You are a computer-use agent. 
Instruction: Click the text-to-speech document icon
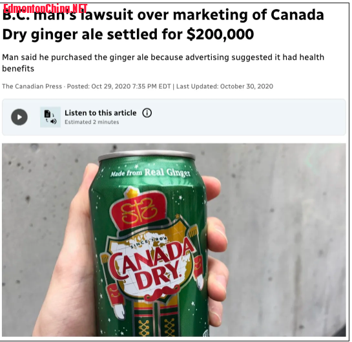[x=50, y=117]
